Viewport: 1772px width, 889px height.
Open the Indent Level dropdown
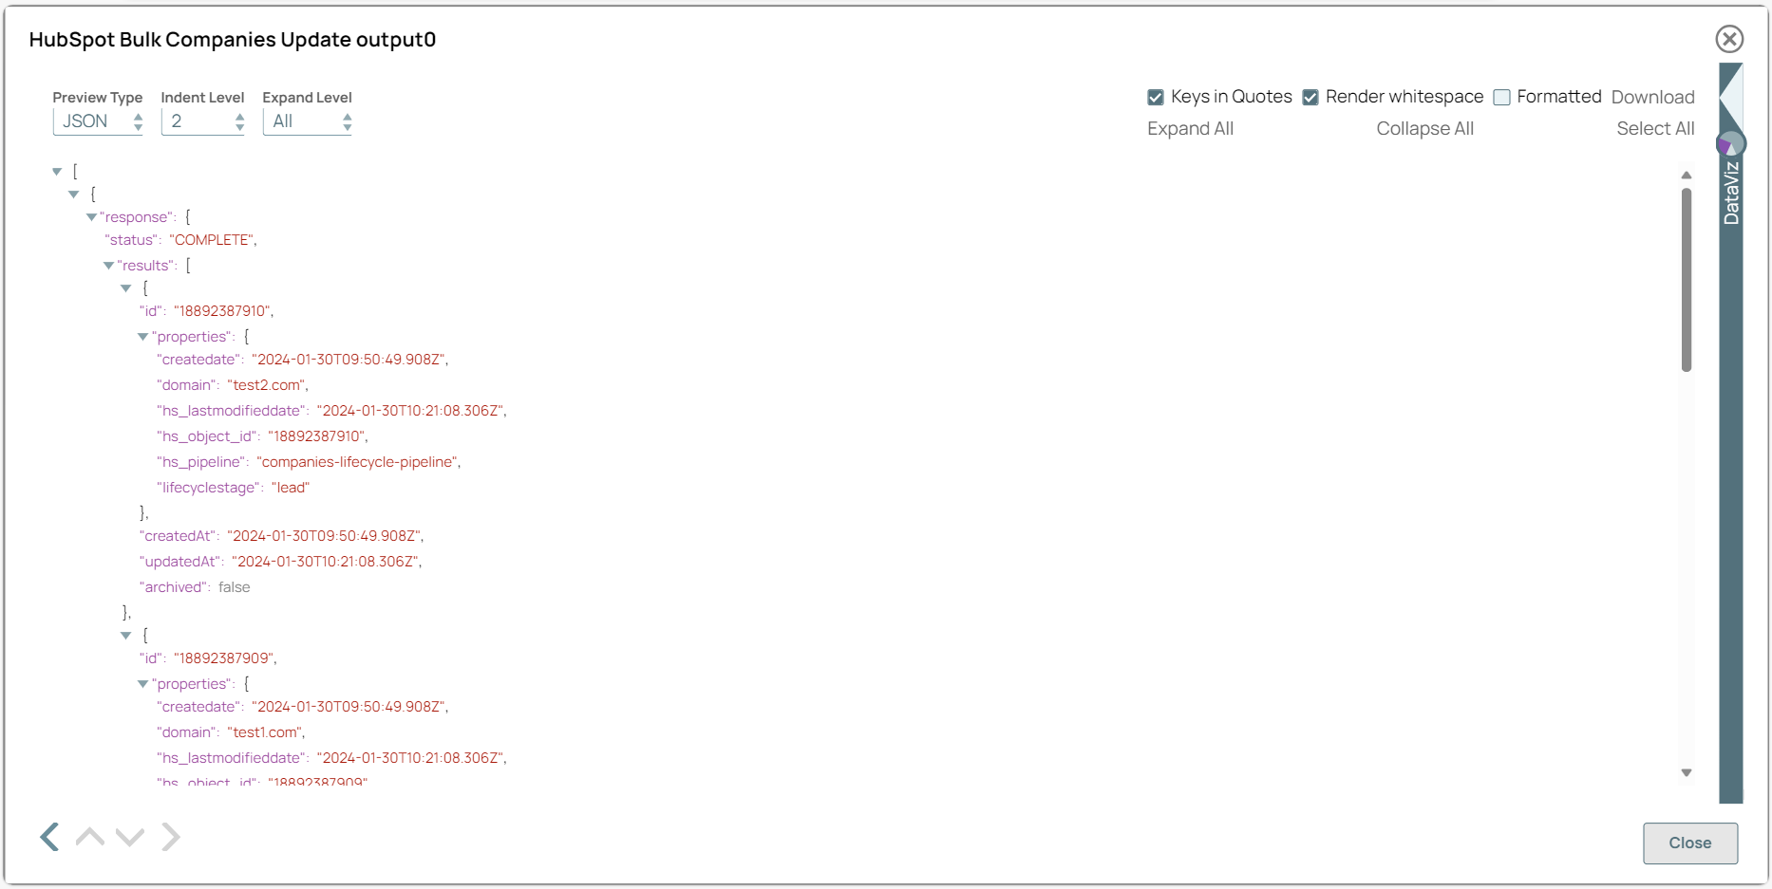203,121
